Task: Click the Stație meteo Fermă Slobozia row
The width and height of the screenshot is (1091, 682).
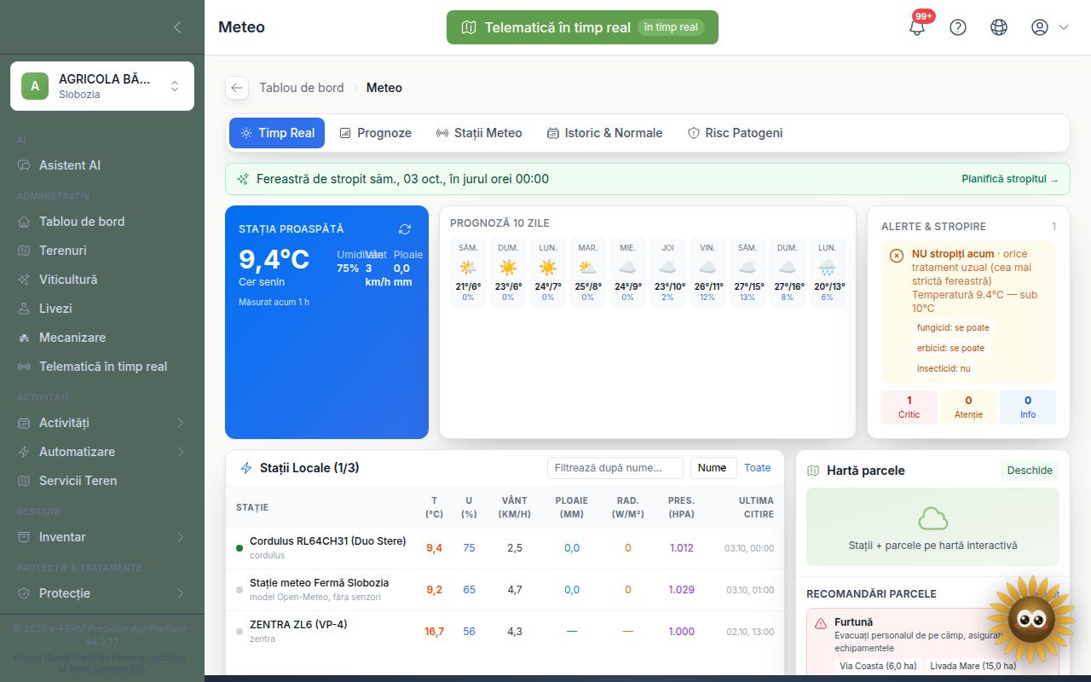Action: point(505,590)
